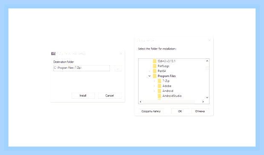Click the PerfLogs folder icon

coord(155,66)
